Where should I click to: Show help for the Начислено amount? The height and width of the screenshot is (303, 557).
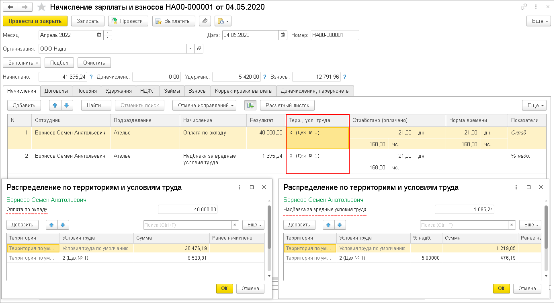pyautogui.click(x=91, y=77)
